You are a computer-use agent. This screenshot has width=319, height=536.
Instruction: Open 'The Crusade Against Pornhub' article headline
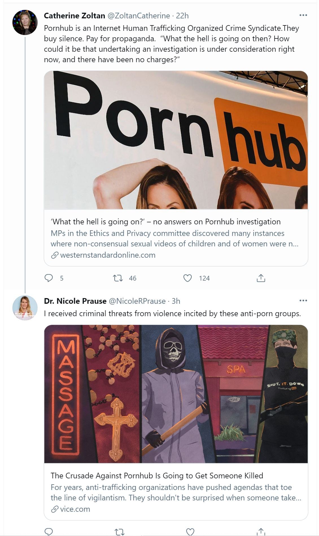(x=157, y=476)
